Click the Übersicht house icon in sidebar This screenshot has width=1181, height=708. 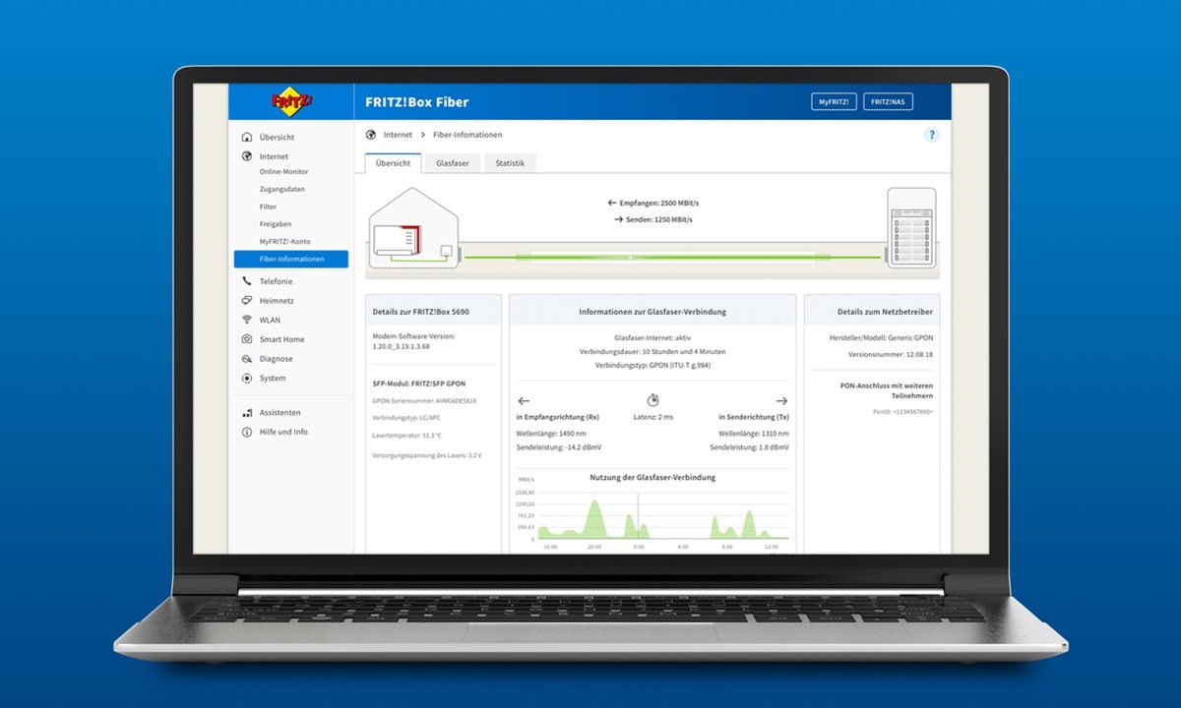click(x=247, y=138)
